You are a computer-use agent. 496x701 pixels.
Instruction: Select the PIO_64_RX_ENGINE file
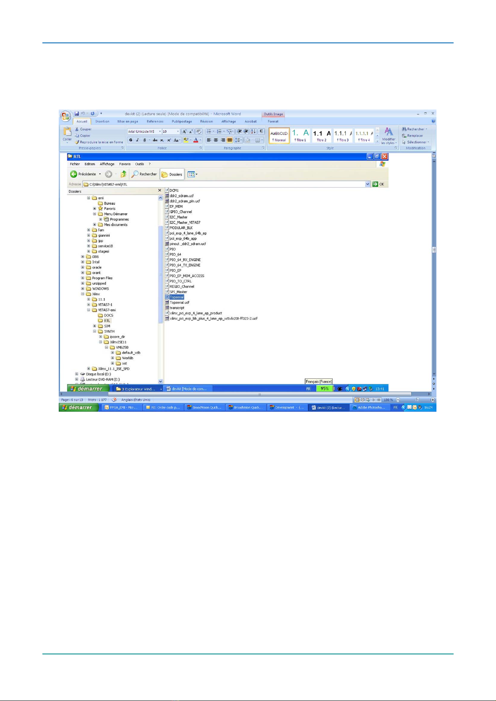(x=183, y=260)
